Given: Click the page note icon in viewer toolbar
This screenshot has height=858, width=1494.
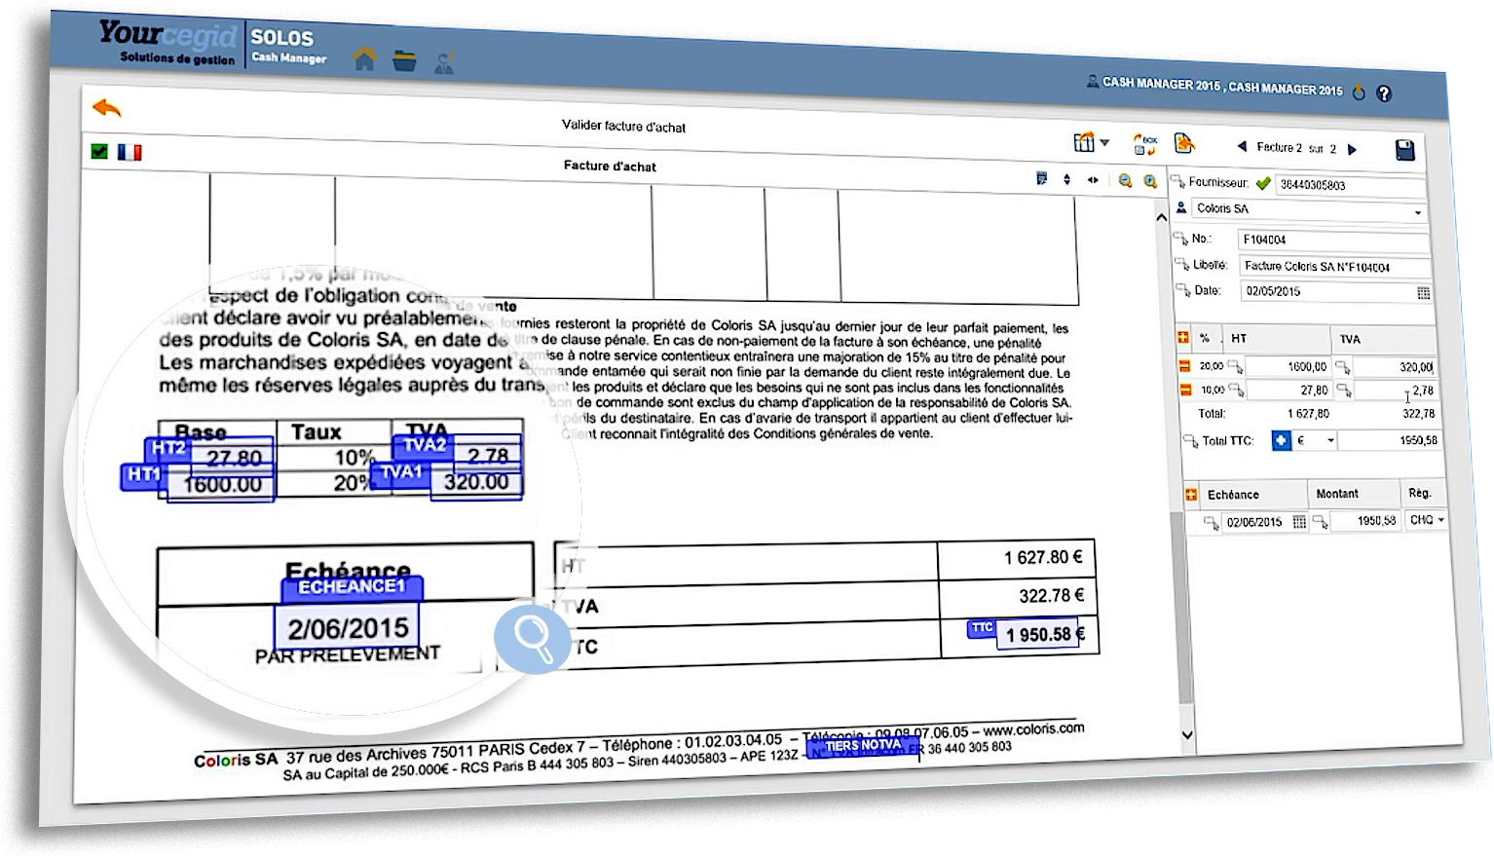Looking at the screenshot, I should point(1042,179).
